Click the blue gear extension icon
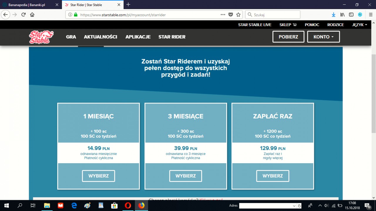The height and width of the screenshot is (211, 376). [360, 14]
